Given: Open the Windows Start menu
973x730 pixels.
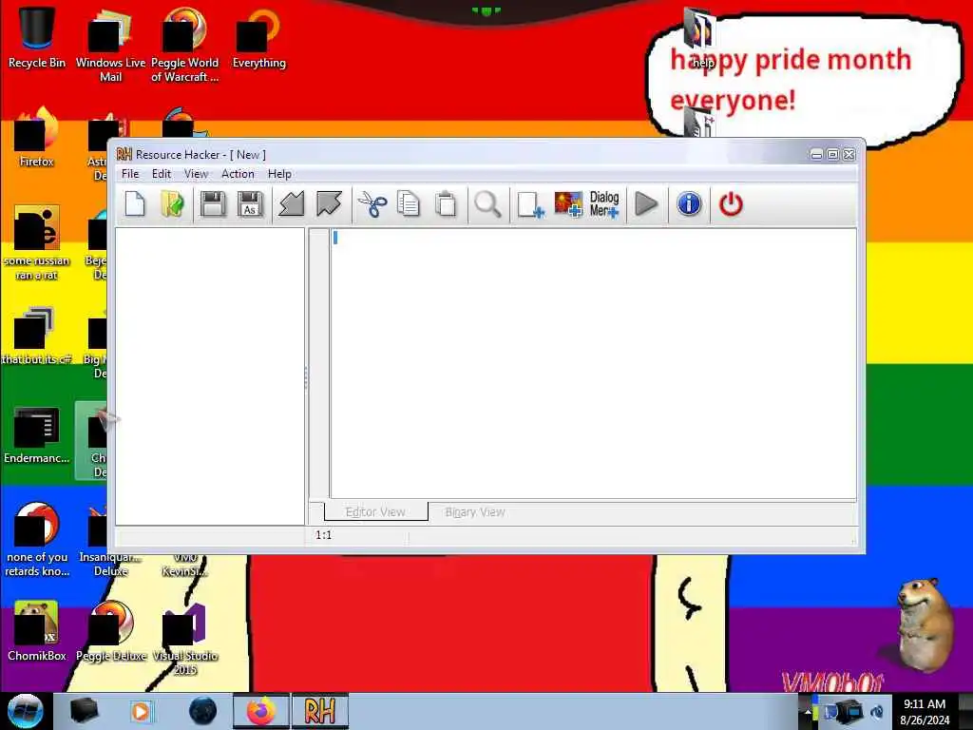Looking at the screenshot, I should [x=26, y=711].
